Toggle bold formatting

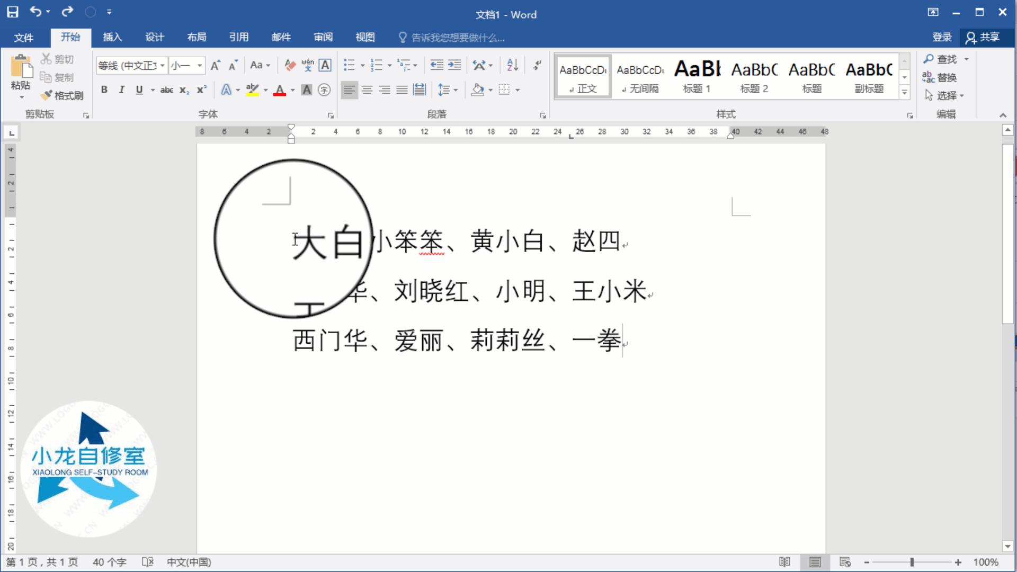tap(104, 90)
